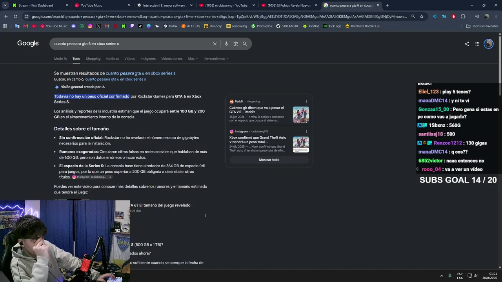Image resolution: width=502 pixels, height=282 pixels.
Task: Select the Noticias search tab
Action: click(113, 59)
